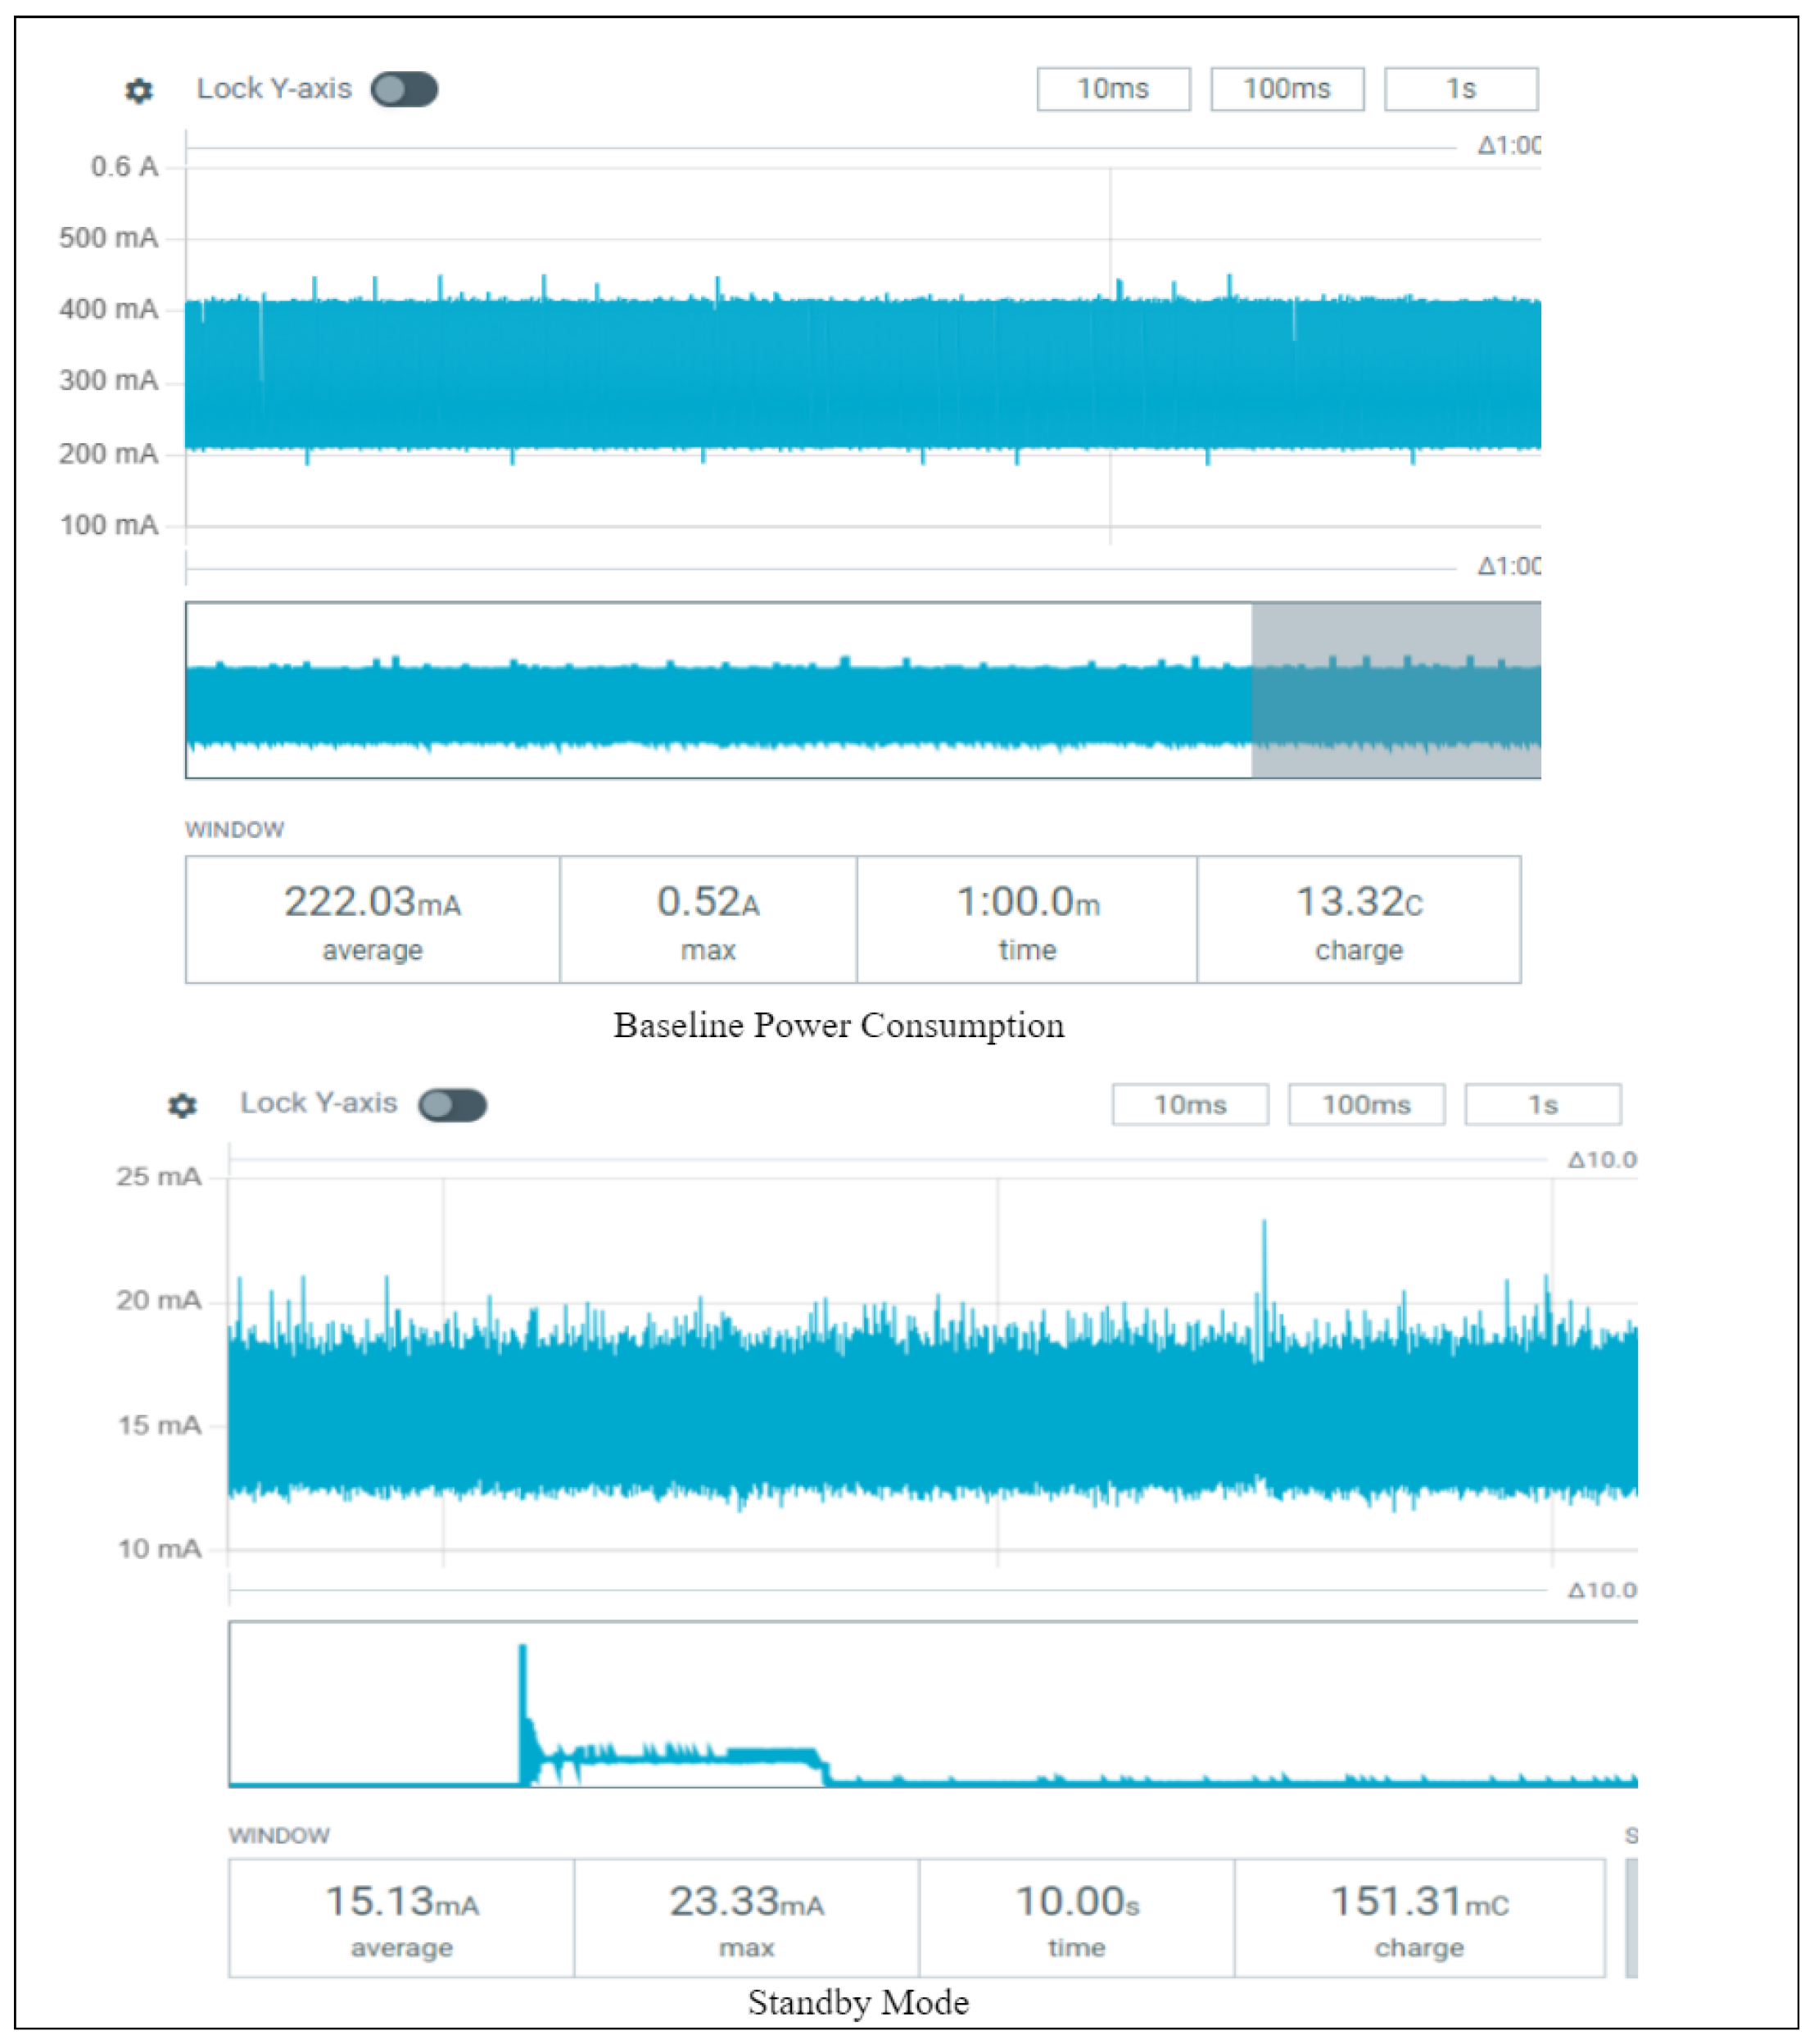Select 1s window in Baseline chart

point(1460,89)
